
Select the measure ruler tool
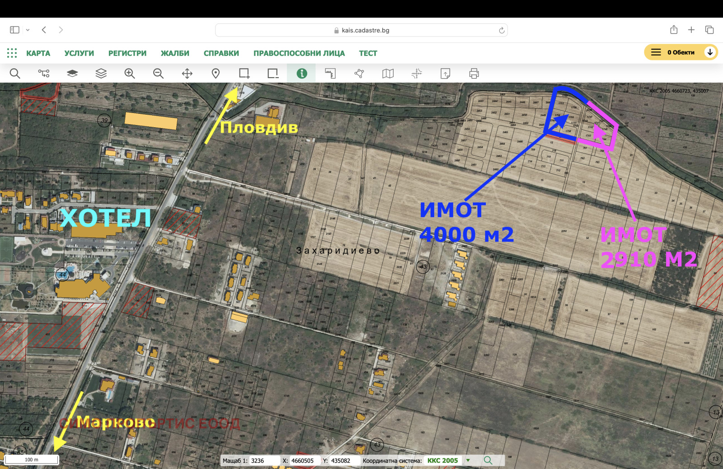pyautogui.click(x=330, y=74)
